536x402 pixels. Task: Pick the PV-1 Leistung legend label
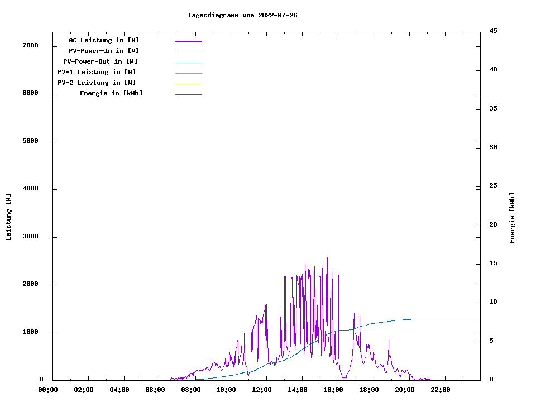[x=97, y=72]
